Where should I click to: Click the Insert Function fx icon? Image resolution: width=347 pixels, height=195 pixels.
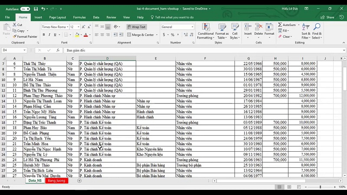coord(59,50)
